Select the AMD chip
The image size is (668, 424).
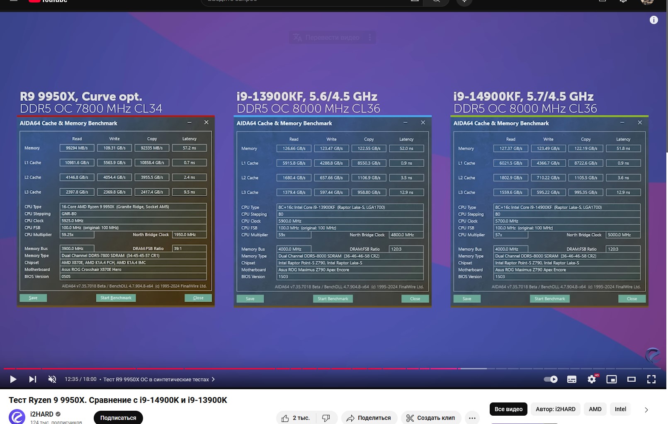(595, 409)
